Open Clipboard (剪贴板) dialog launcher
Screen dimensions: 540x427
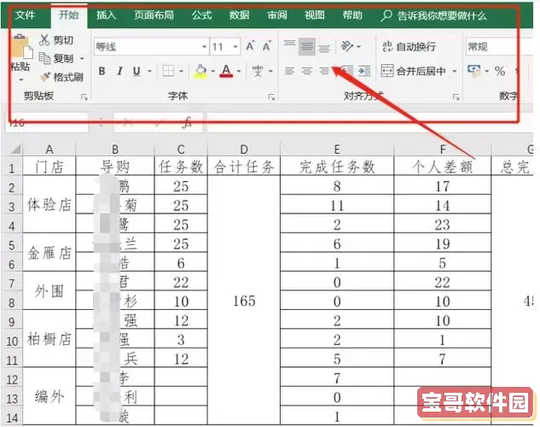click(x=84, y=97)
